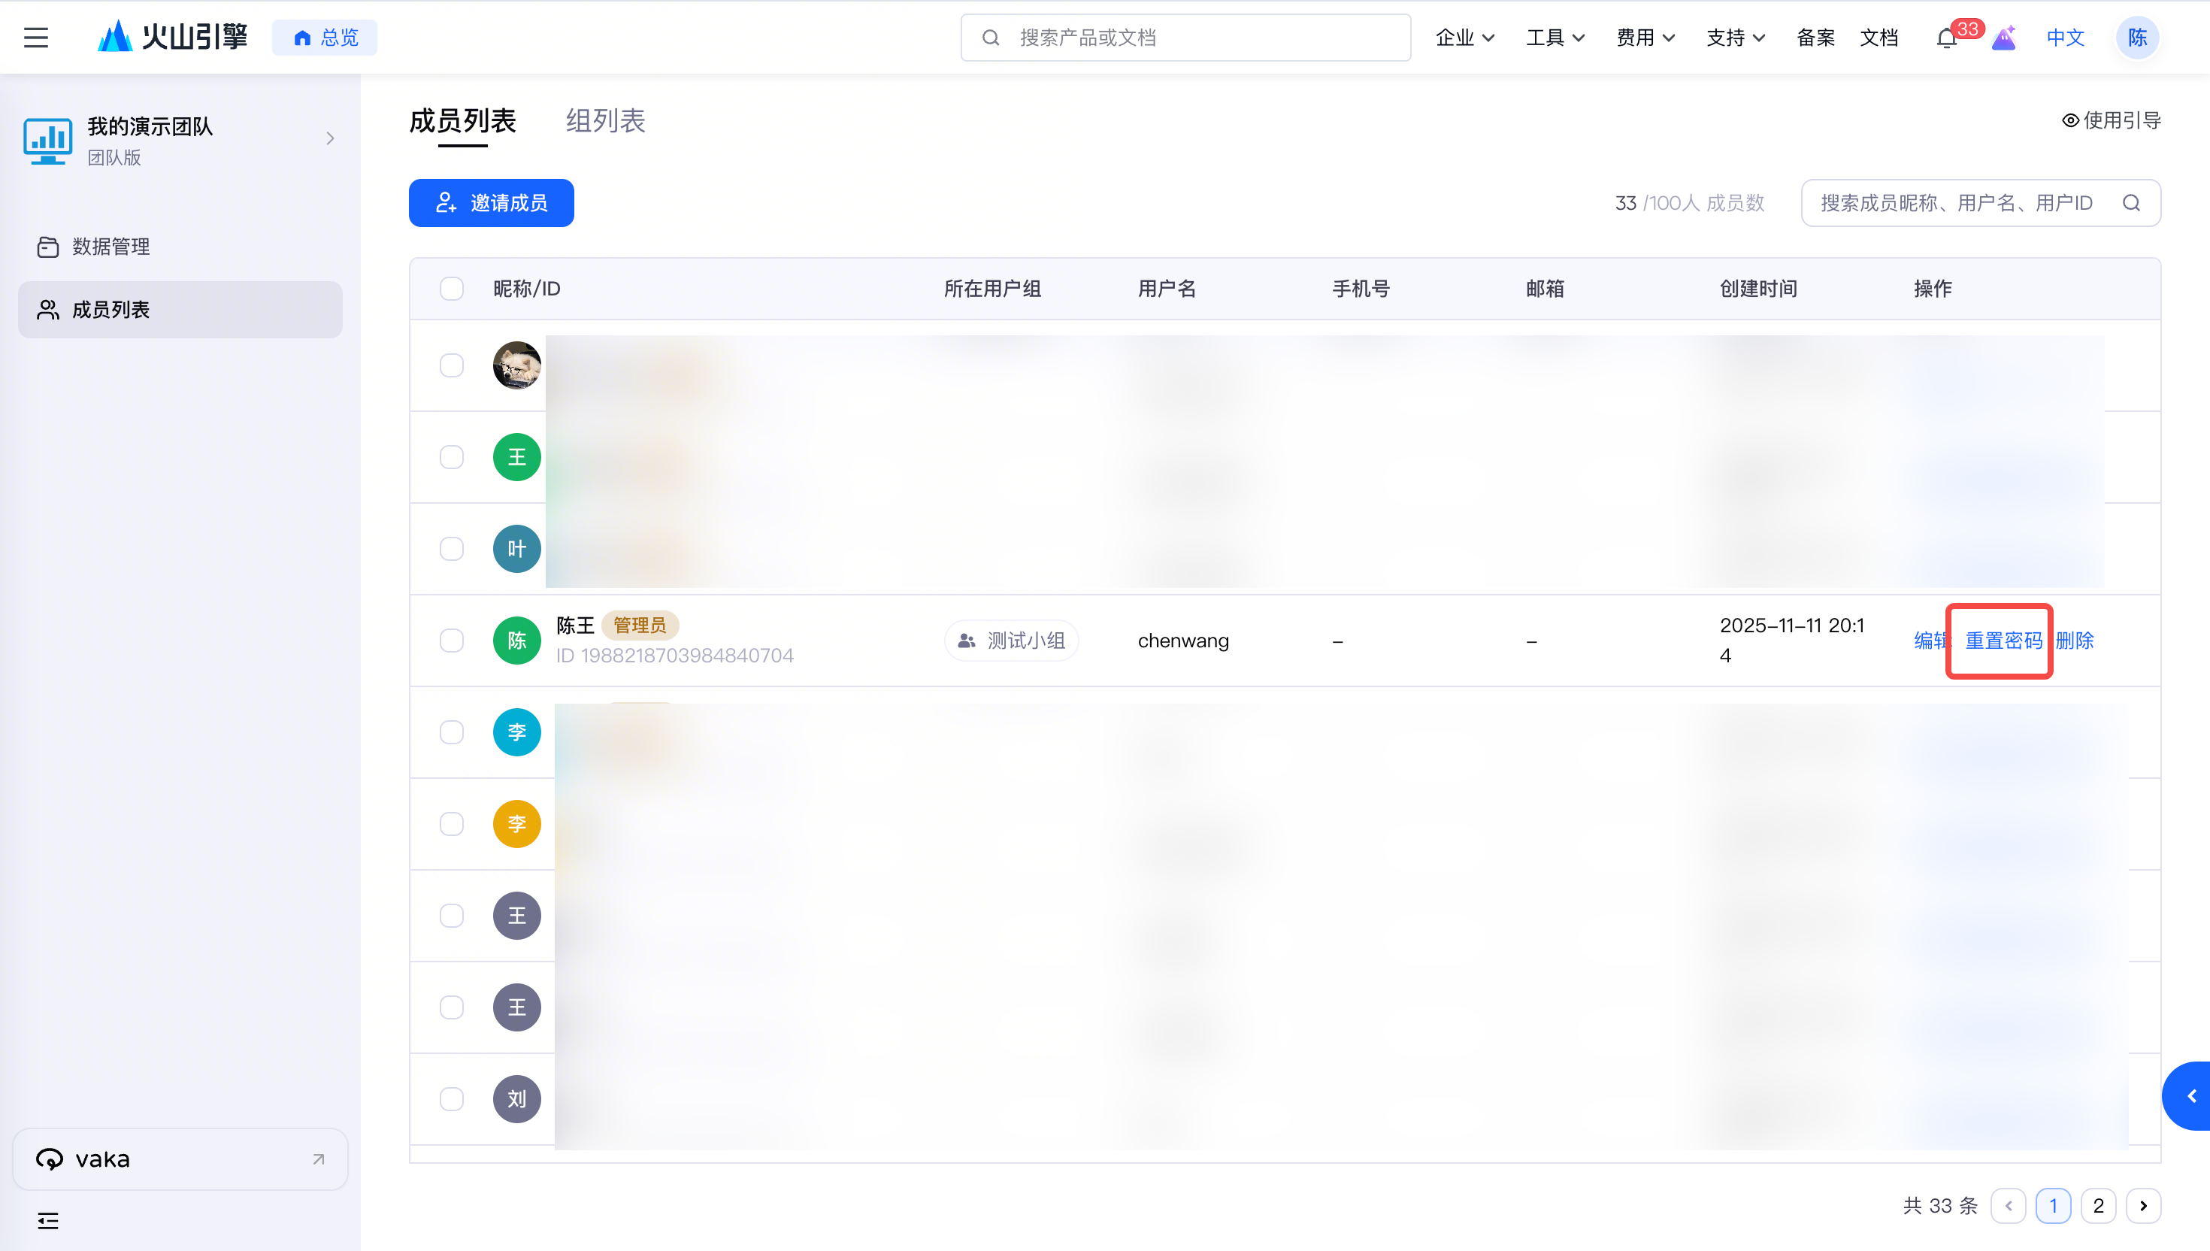Open the 备案 menu item
This screenshot has height=1251, width=2210.
pyautogui.click(x=1816, y=38)
